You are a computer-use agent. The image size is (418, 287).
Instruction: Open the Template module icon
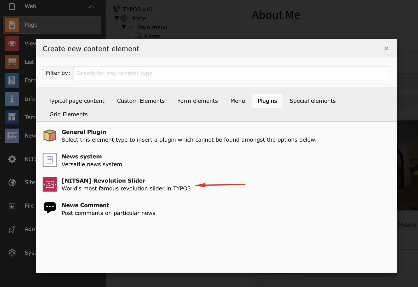(x=12, y=117)
